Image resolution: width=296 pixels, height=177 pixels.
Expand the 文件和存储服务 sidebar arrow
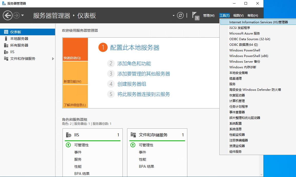pos(53,59)
